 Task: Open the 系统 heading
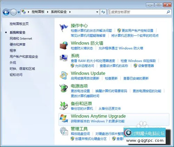pyautogui.click(x=75, y=56)
